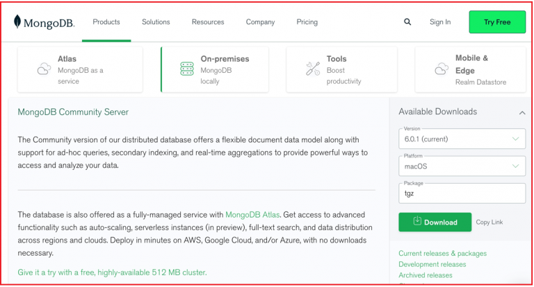Click the Package tgz field
The width and height of the screenshot is (534, 287).
(x=462, y=193)
